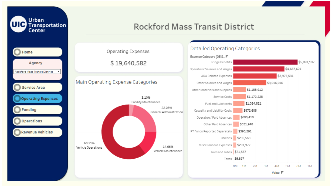332x187 pixels.
Task: Select the ADA Related Expenses bar
Action: point(255,76)
